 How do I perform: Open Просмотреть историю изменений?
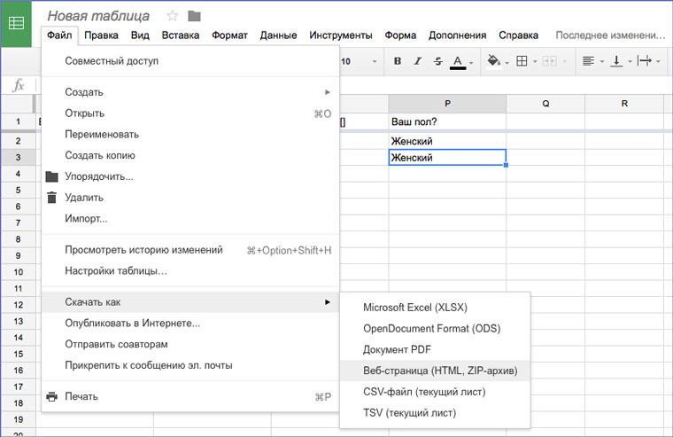(x=190, y=250)
